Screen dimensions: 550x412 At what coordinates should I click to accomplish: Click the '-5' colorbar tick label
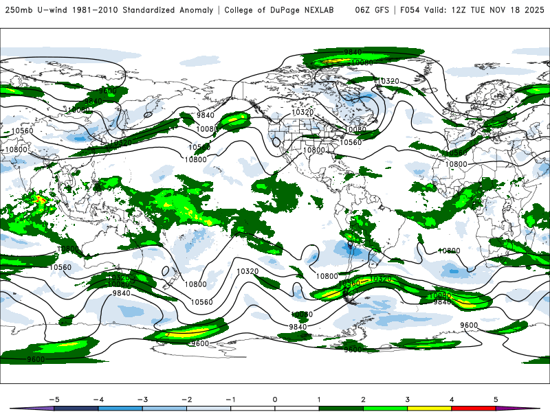click(54, 400)
